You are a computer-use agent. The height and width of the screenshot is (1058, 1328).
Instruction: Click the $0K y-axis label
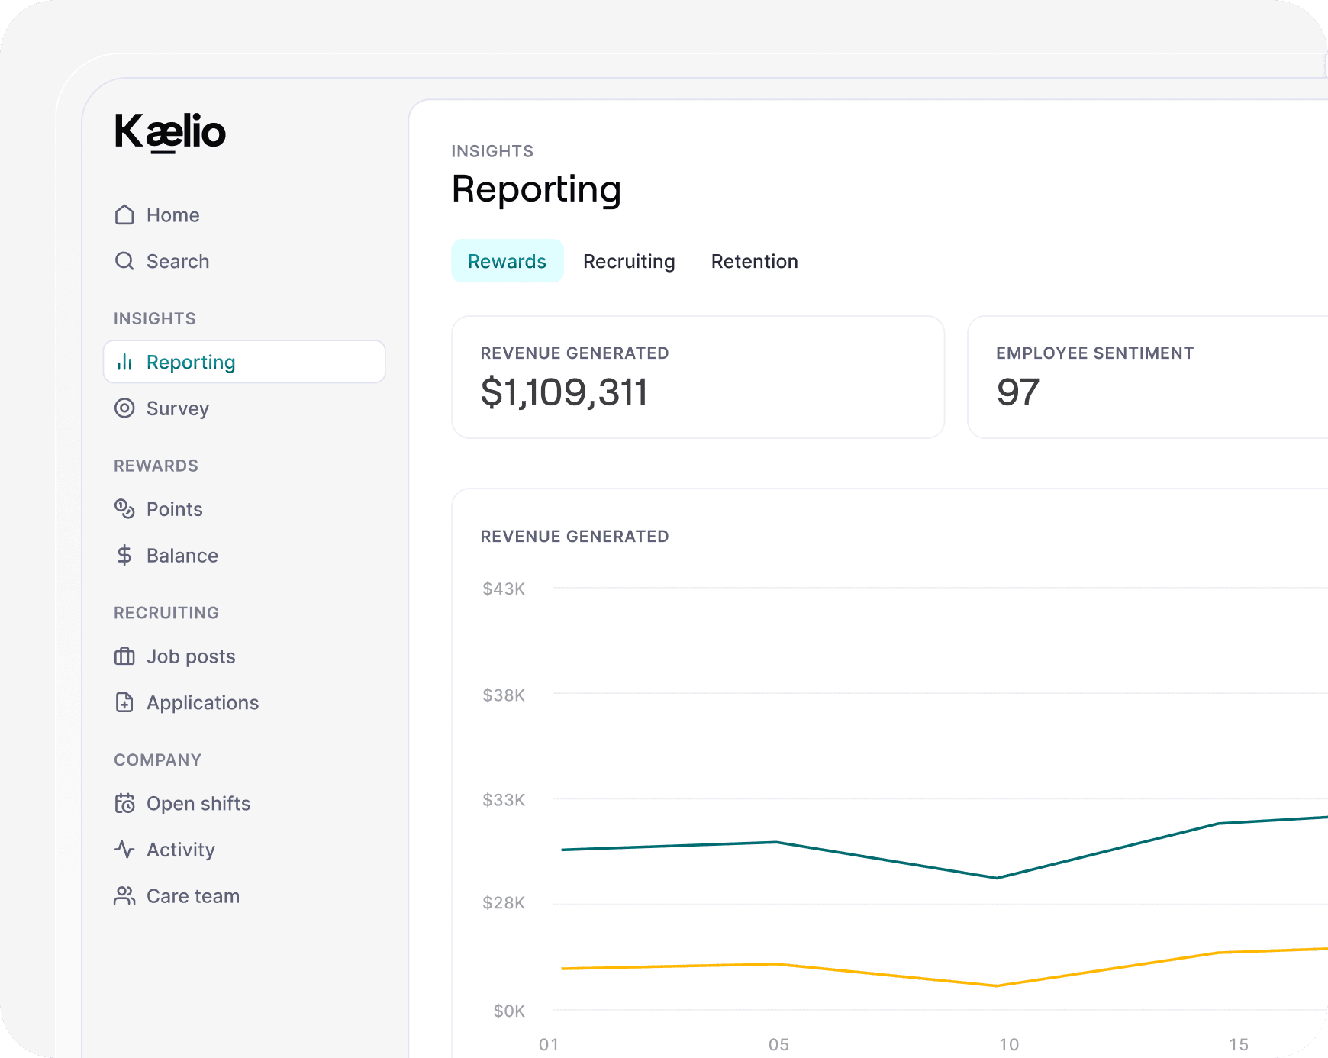click(509, 1011)
